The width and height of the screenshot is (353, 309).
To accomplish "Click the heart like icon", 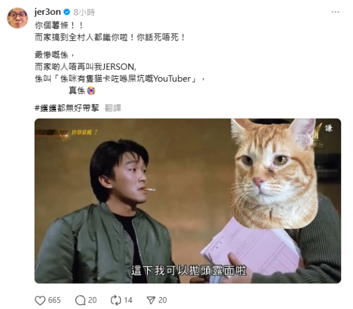I will pyautogui.click(x=40, y=300).
